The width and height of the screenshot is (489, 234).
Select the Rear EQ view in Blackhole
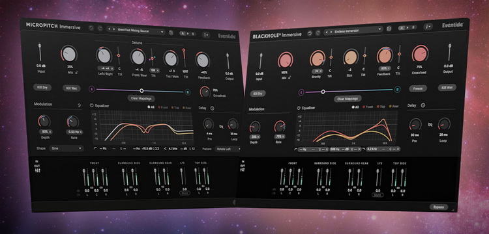pyautogui.click(x=394, y=106)
